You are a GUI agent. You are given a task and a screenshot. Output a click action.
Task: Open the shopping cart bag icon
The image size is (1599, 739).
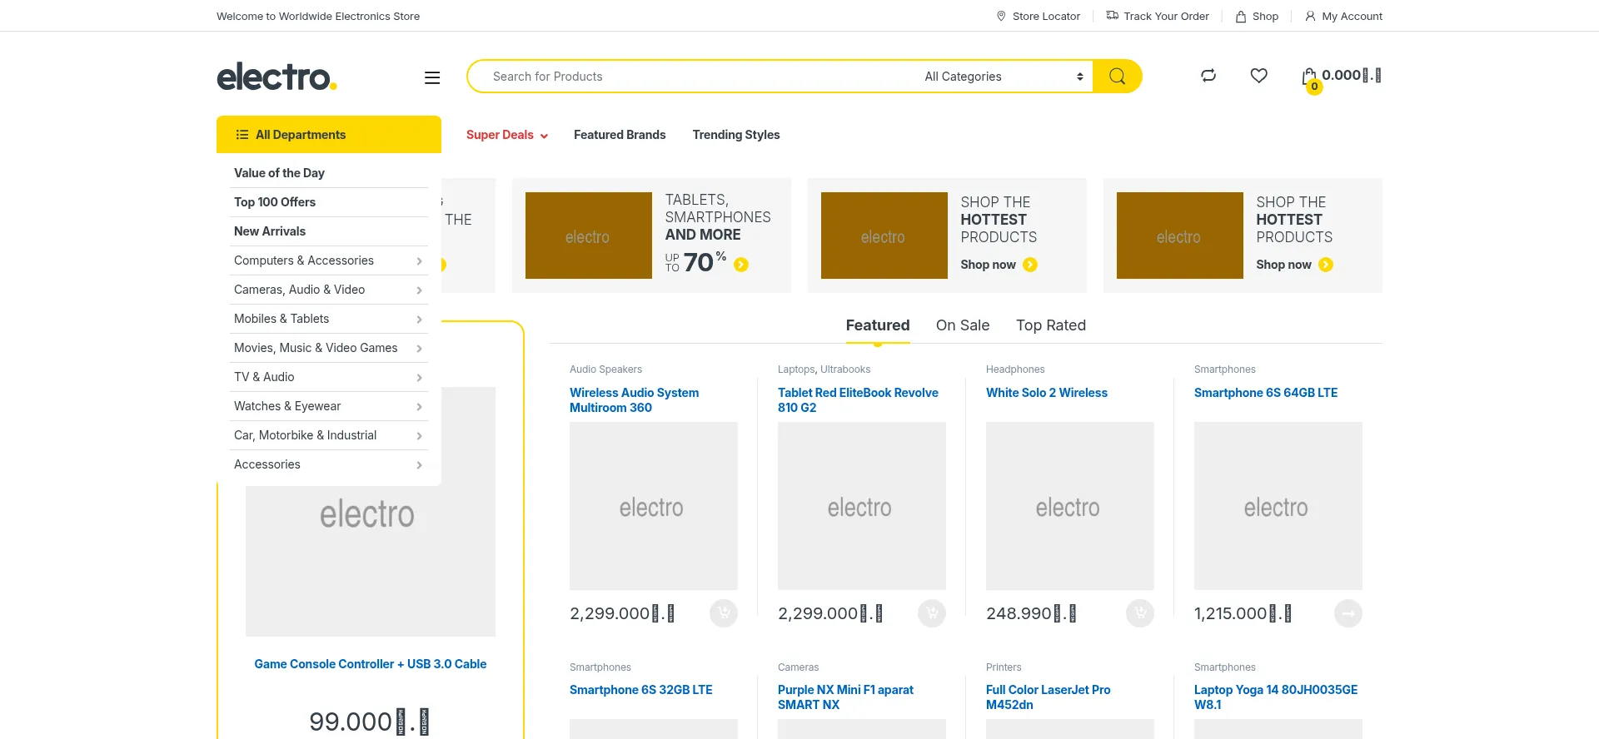(1309, 77)
